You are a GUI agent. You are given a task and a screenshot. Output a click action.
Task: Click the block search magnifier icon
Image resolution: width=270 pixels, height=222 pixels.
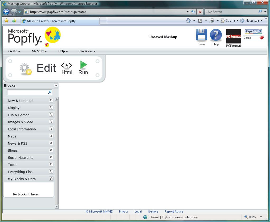pyautogui.click(x=50, y=92)
